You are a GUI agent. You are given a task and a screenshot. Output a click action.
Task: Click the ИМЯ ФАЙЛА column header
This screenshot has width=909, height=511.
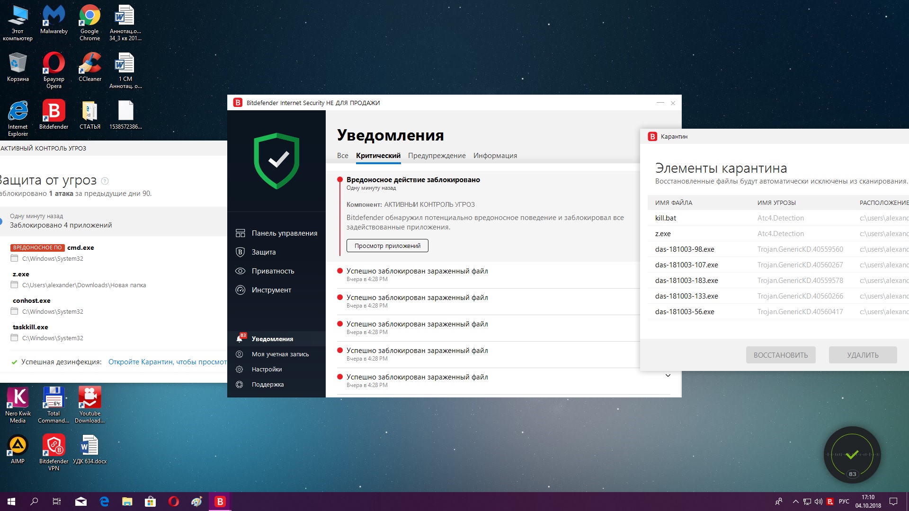[674, 203]
